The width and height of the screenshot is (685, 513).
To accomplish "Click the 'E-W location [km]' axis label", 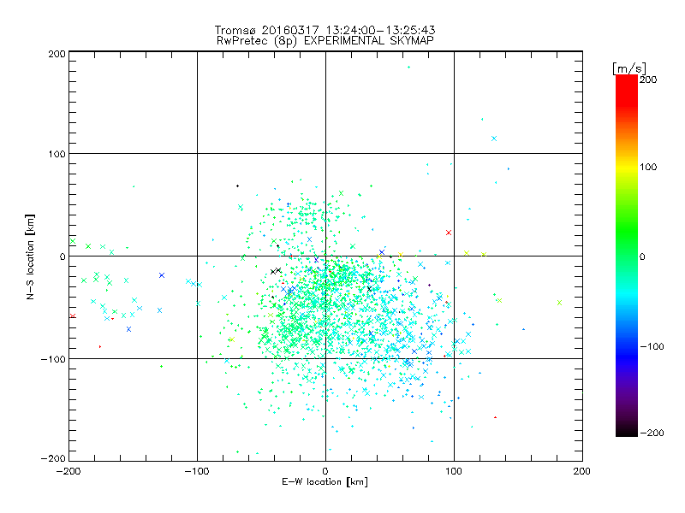I will click(x=325, y=482).
